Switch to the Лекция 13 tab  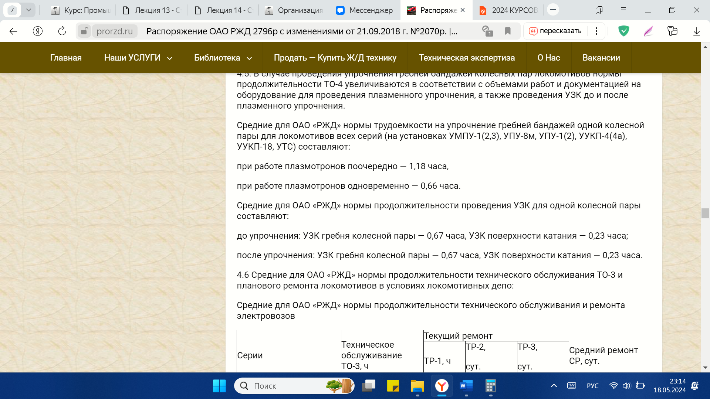pyautogui.click(x=152, y=10)
